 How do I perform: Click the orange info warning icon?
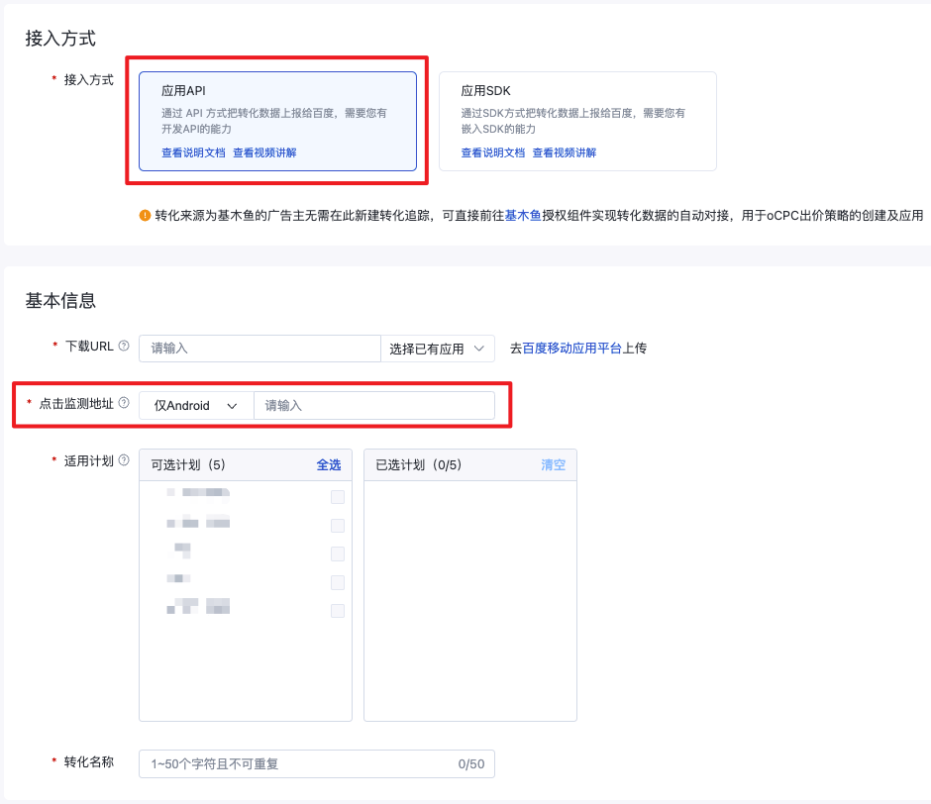pos(146,215)
